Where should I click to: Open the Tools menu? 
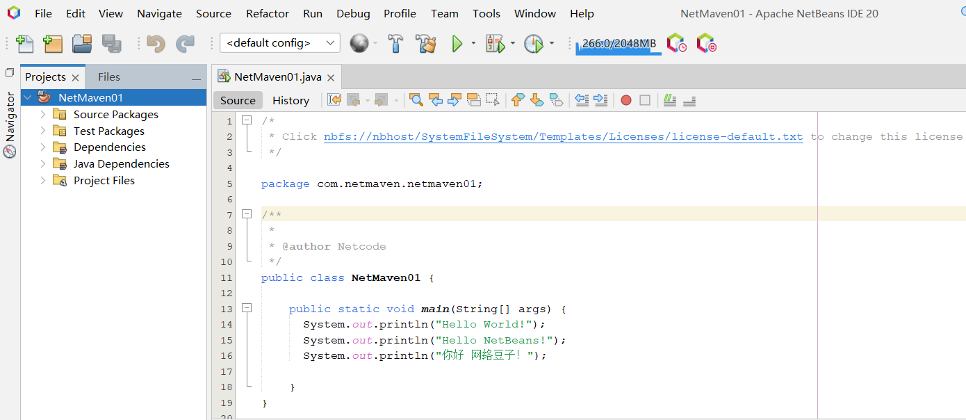(486, 13)
